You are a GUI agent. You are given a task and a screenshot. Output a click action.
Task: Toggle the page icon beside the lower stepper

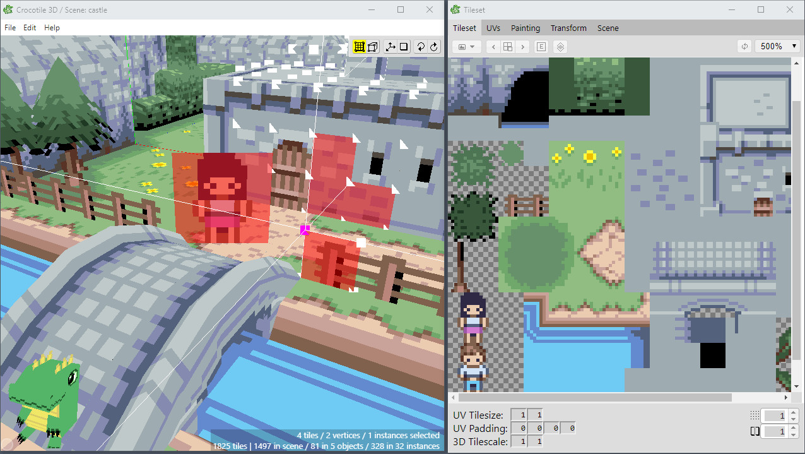click(754, 431)
